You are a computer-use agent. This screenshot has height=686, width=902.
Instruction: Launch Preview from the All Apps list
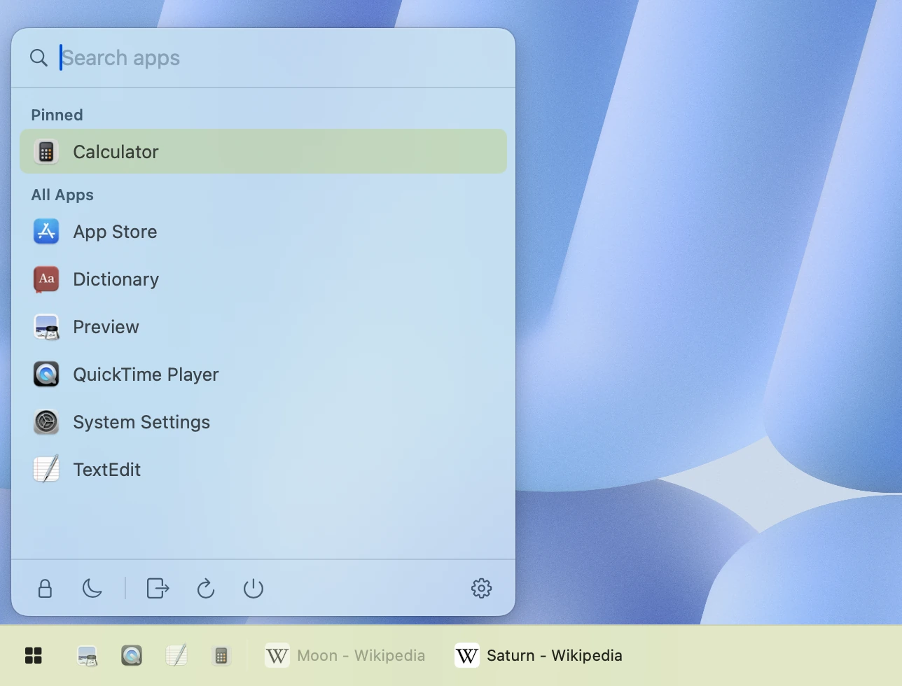[x=263, y=326]
